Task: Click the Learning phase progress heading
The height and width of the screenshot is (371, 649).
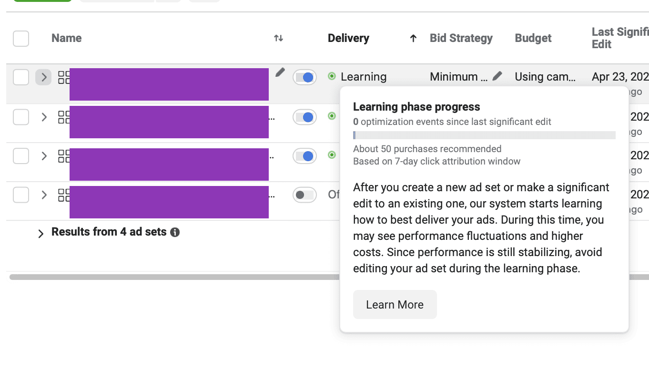Action: pyautogui.click(x=416, y=107)
